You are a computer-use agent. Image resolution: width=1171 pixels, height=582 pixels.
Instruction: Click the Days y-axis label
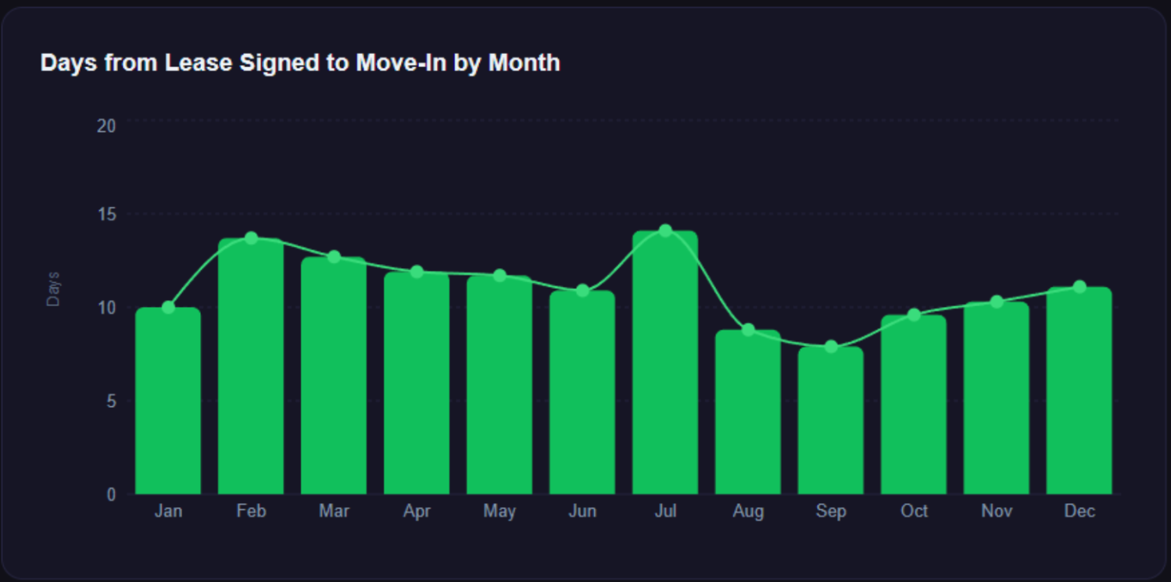pyautogui.click(x=53, y=289)
